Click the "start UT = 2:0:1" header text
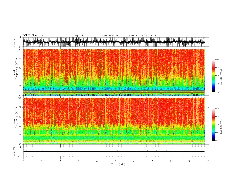This screenshot has height=181, width=234. tap(143, 35)
